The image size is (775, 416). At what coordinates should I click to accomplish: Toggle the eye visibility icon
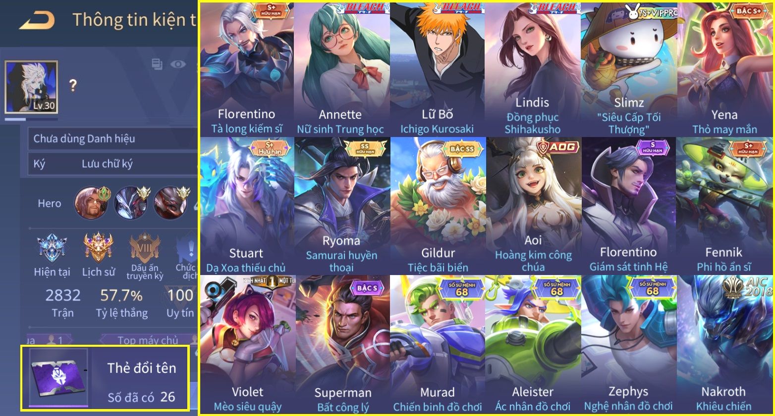point(178,64)
